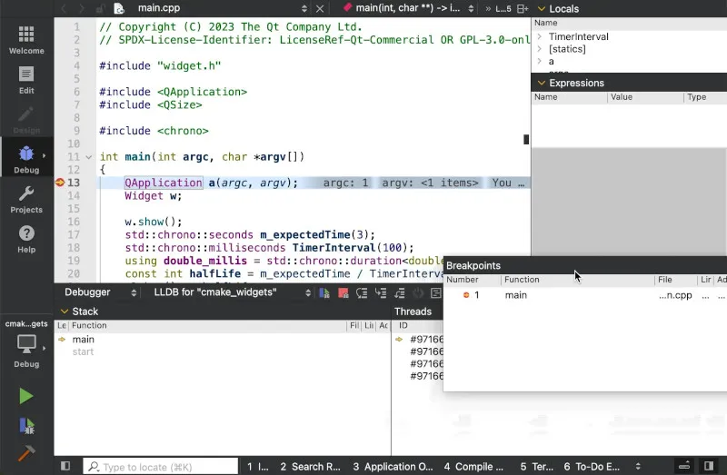Click the Build hammer icon
727x475 pixels.
[x=26, y=453]
